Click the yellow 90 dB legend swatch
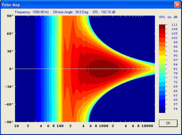 click(x=162, y=57)
